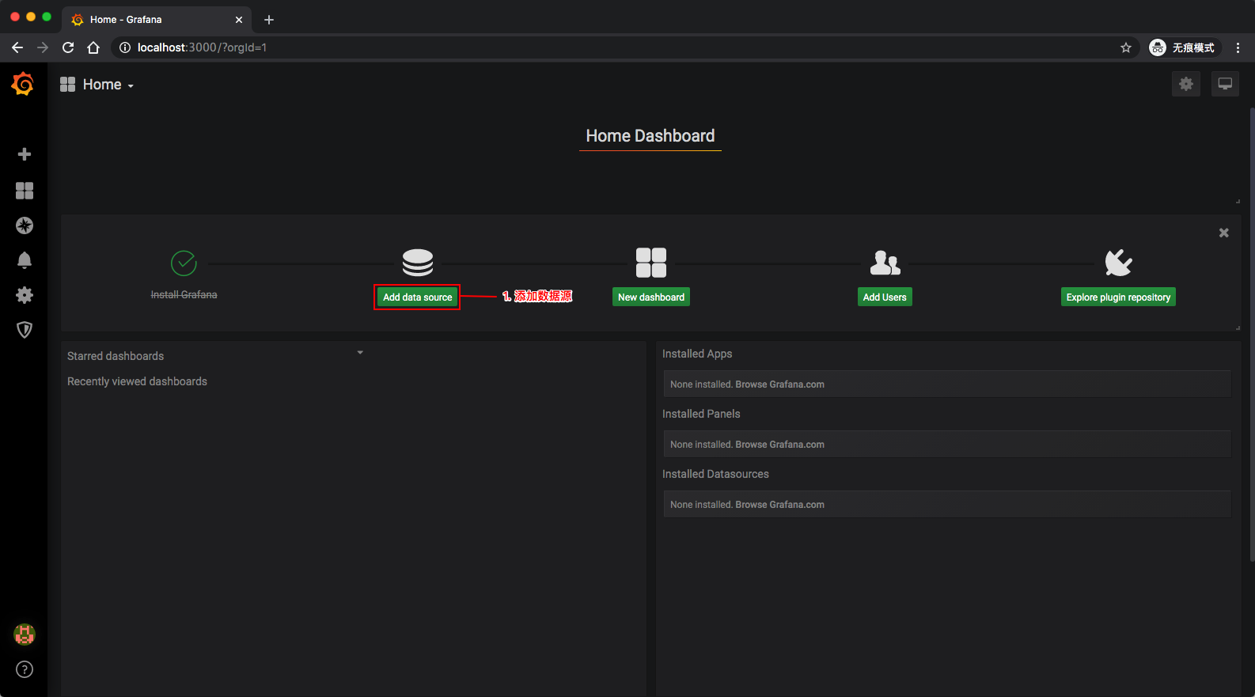Click the Starred dashboards heading
The width and height of the screenshot is (1255, 697).
point(116,356)
